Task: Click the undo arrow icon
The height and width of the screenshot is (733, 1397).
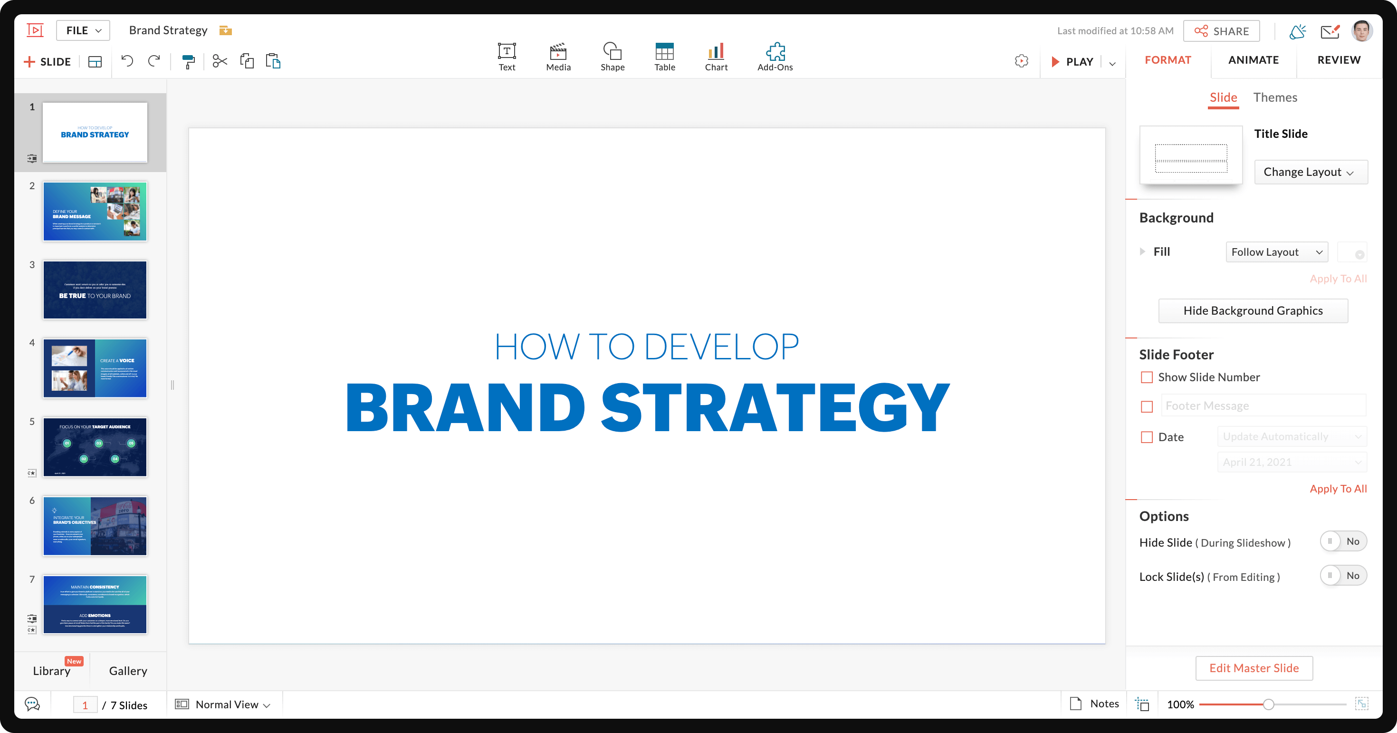Action: point(127,61)
